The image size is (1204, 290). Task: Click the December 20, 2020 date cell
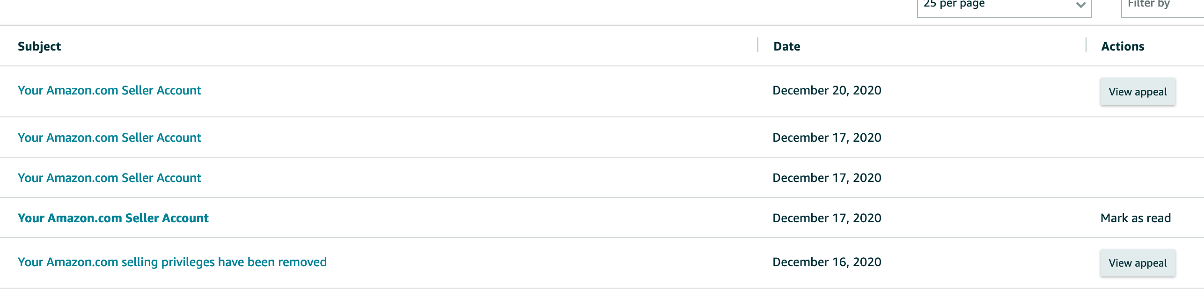(827, 90)
